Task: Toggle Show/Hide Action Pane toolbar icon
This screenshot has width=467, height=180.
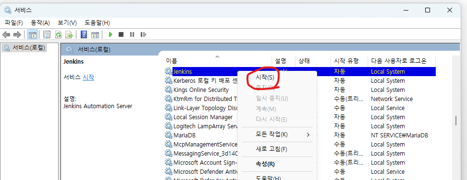Action: (x=95, y=34)
